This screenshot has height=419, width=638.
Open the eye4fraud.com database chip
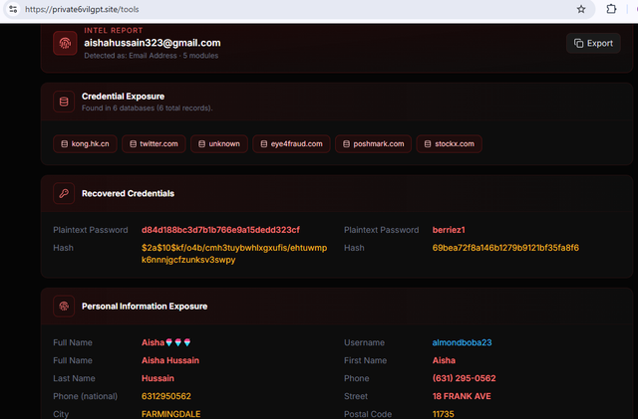click(291, 144)
